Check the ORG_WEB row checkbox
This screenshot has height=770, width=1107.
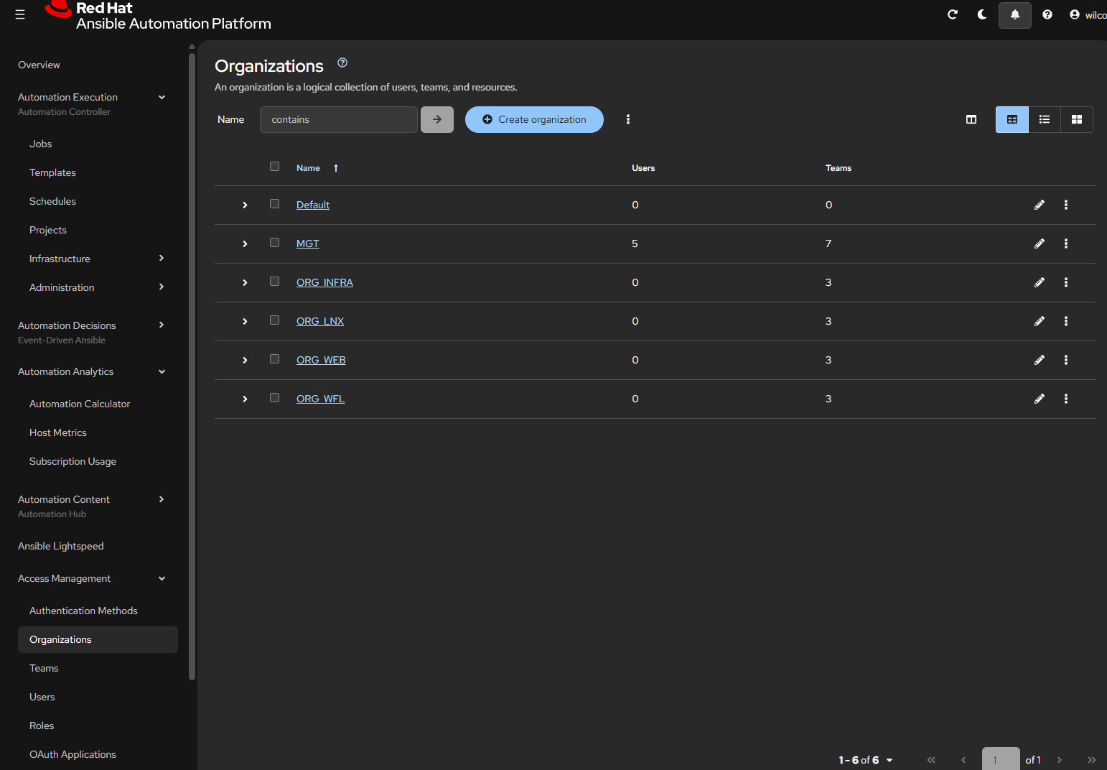[274, 358]
